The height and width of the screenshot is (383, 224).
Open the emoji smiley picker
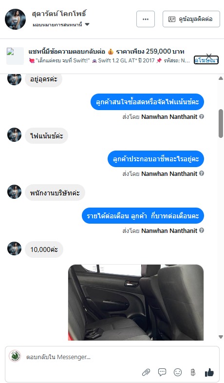tap(178, 372)
